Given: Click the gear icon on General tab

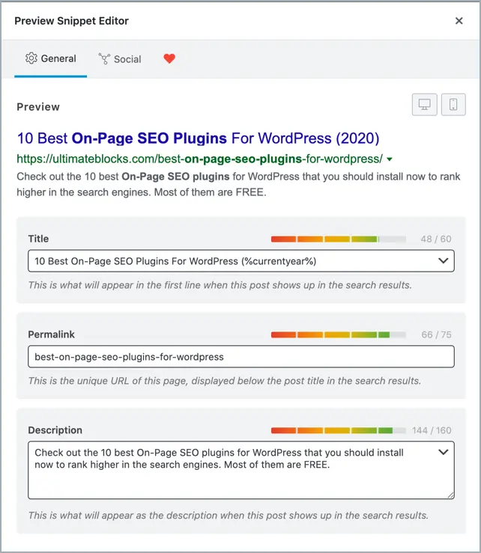Looking at the screenshot, I should tap(31, 58).
